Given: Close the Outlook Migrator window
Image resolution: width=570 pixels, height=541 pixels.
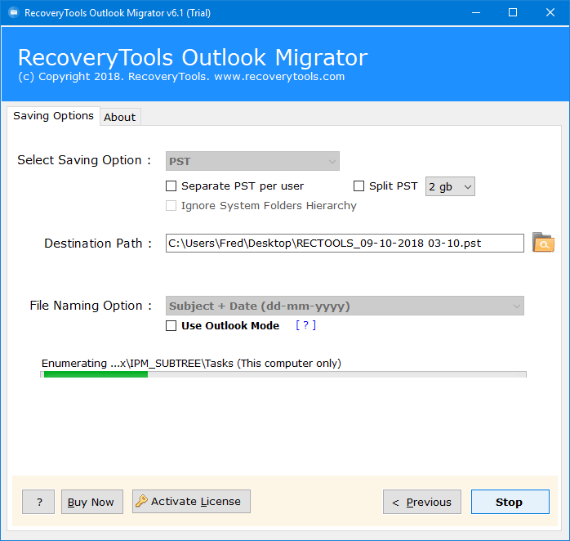Looking at the screenshot, I should 550,13.
